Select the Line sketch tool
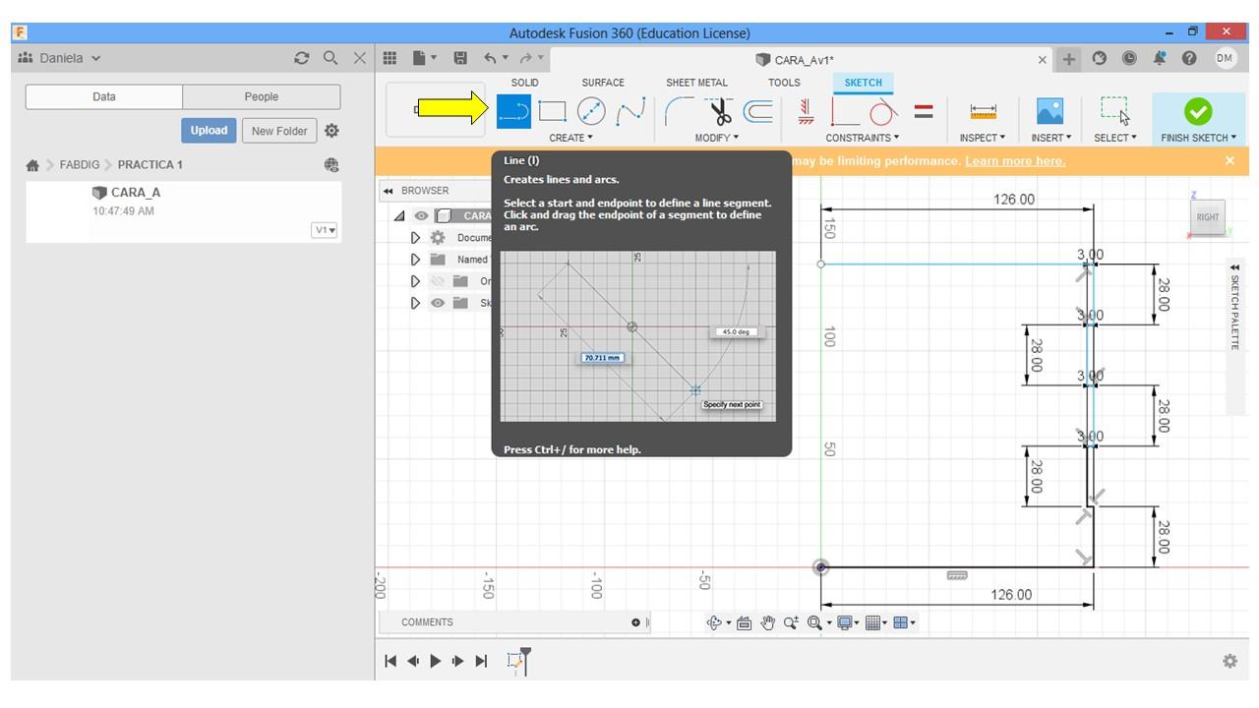Image resolution: width=1259 pixels, height=708 pixels. 513,111
